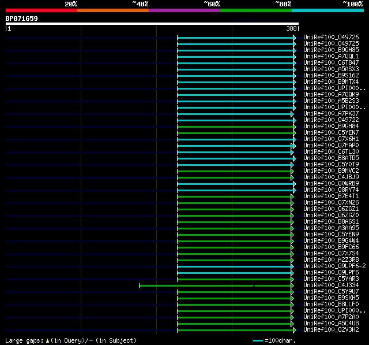Click the long green C4J334 alignment bar

point(196,285)
